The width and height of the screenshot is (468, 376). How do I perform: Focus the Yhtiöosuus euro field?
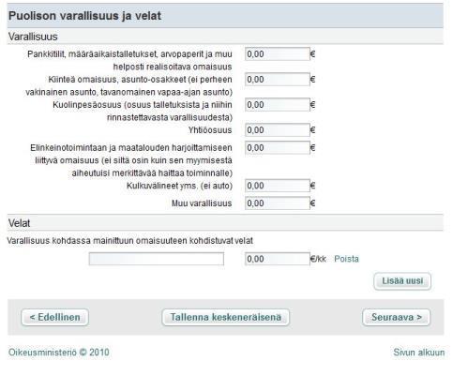pos(278,130)
